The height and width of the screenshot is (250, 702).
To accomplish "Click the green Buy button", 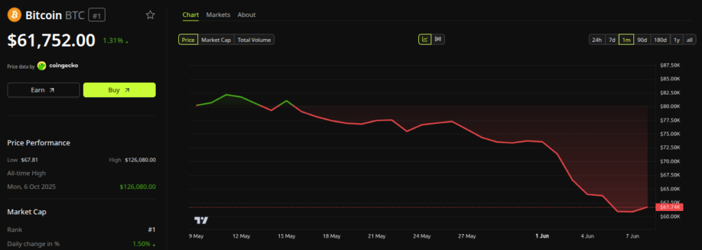I will (119, 90).
